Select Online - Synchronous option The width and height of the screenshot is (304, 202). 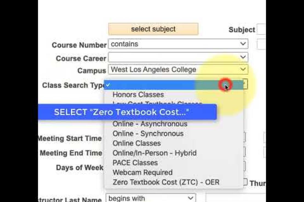(148, 133)
